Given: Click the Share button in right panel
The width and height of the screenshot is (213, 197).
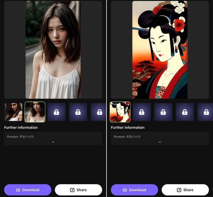Looking at the screenshot, I should [x=185, y=190].
